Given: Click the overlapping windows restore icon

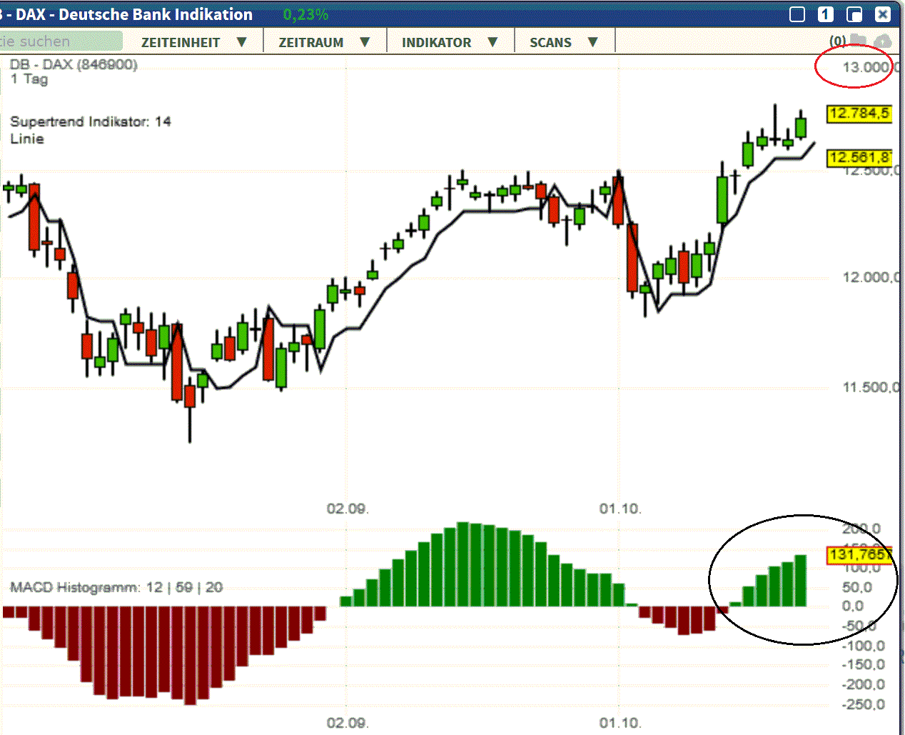Looking at the screenshot, I should point(854,14).
